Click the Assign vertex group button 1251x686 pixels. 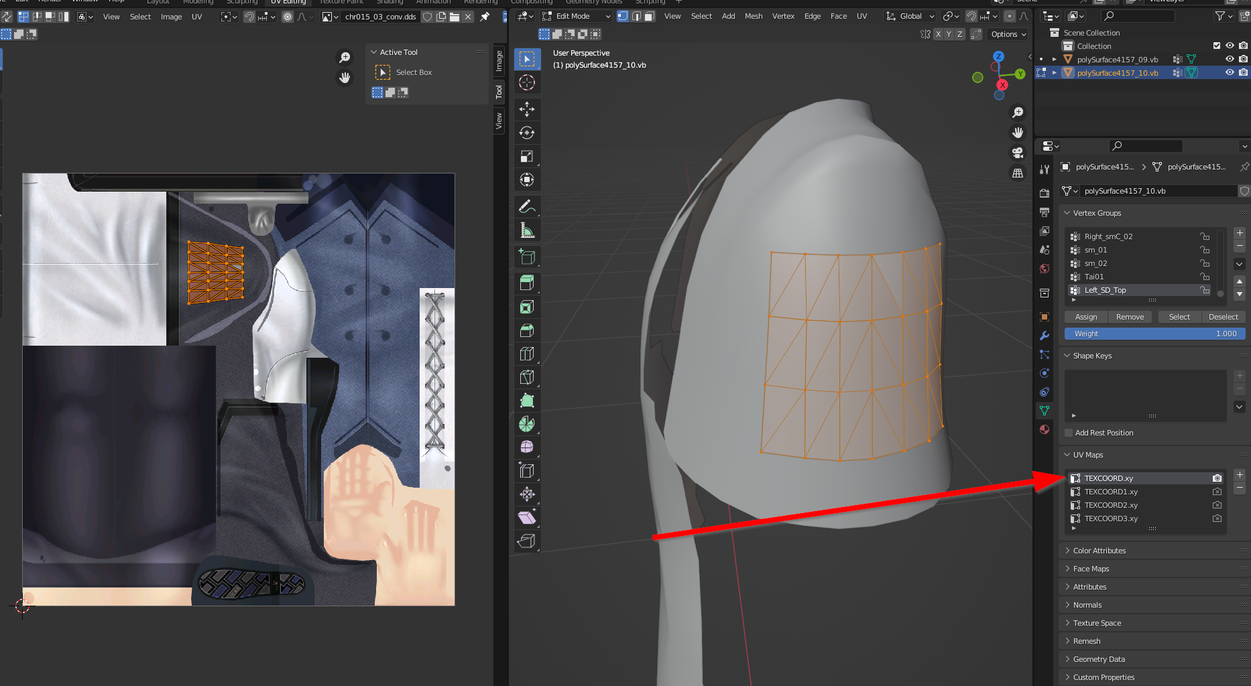1086,317
